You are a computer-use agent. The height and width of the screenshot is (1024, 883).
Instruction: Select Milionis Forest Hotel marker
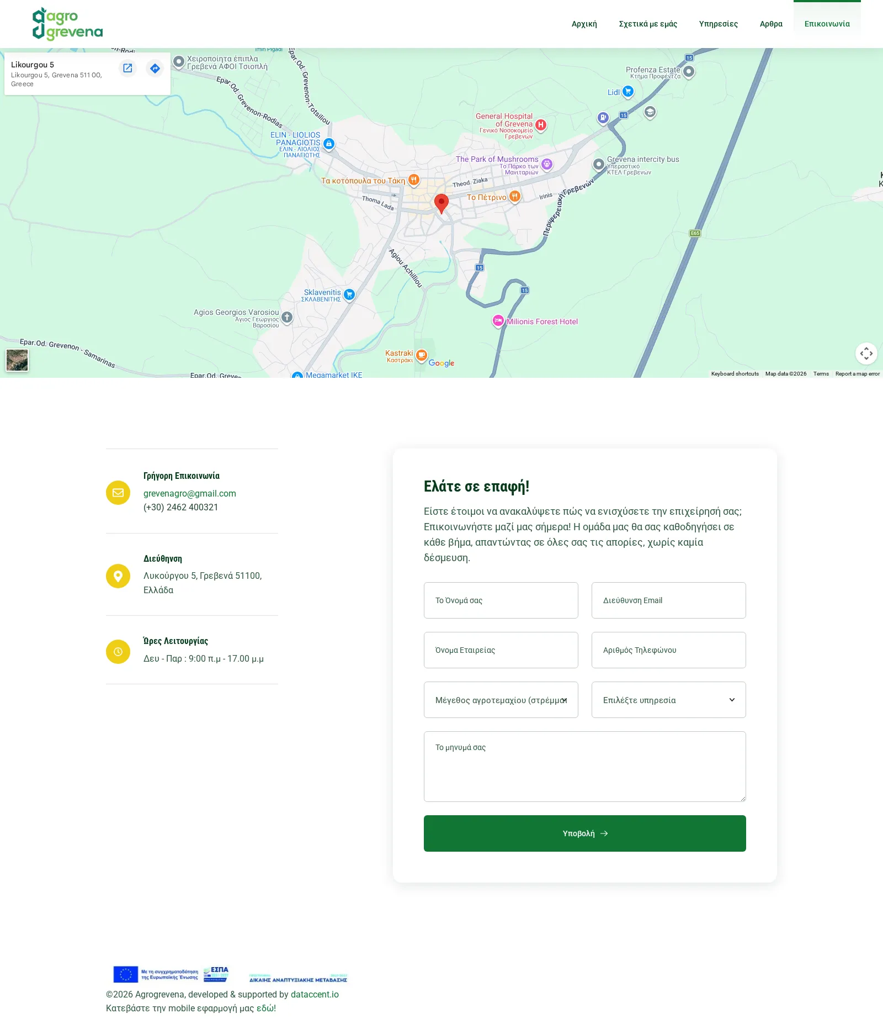click(x=498, y=321)
